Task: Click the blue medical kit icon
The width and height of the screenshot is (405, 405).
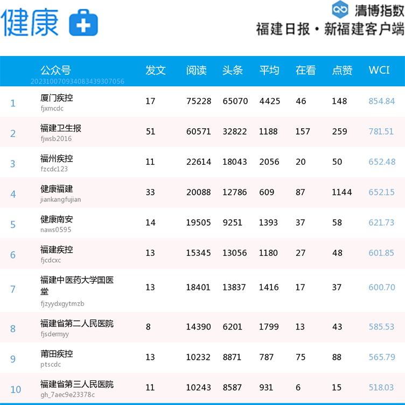Action: tap(83, 23)
